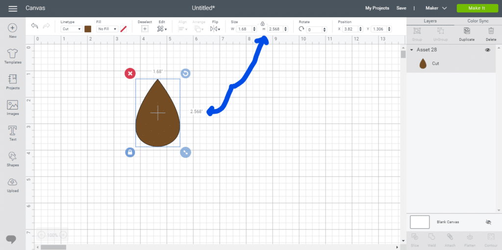Viewport: 502px width, 250px height.
Task: Toggle visibility of Asset 28 layer
Action: click(x=488, y=50)
